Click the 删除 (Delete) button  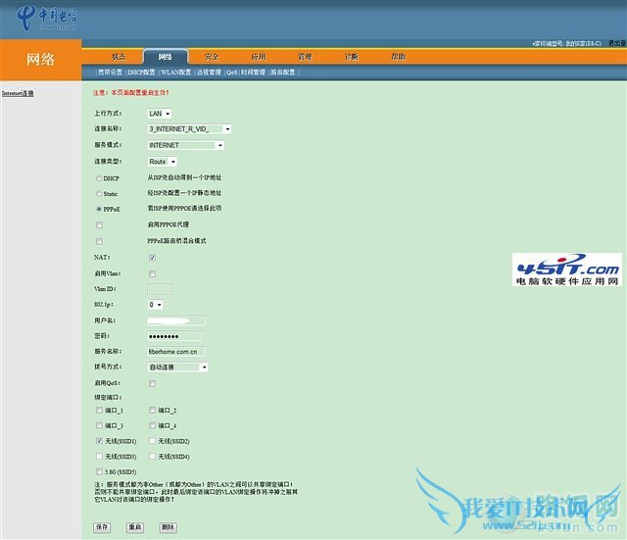click(168, 527)
